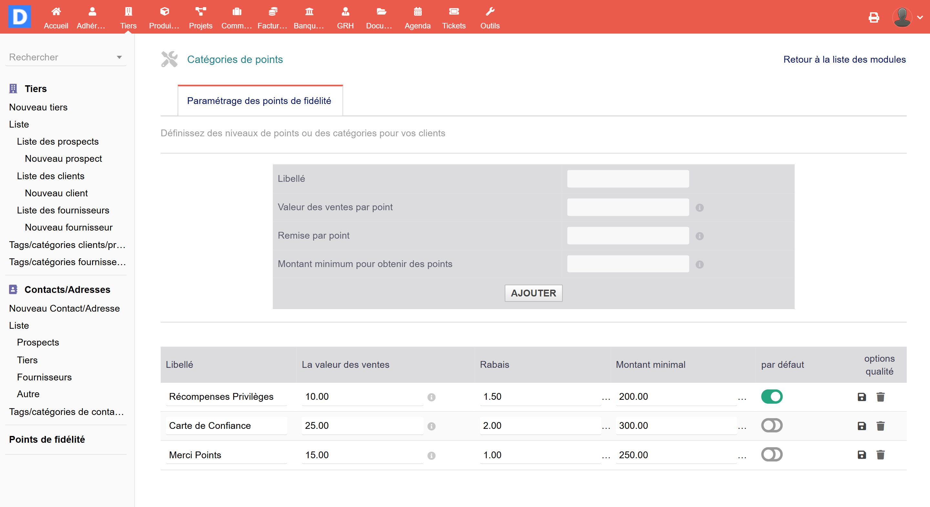This screenshot has width=930, height=507.
Task: Select Paramétrage des points de fidélité tab
Action: point(259,101)
